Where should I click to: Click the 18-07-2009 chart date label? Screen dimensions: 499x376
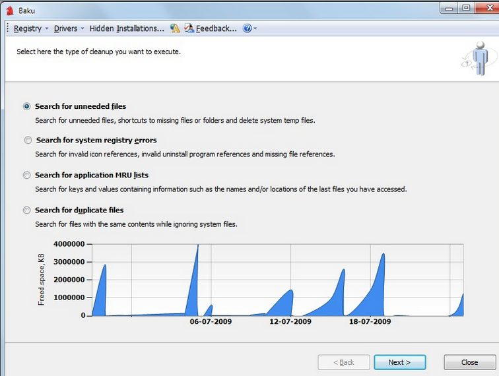point(370,321)
